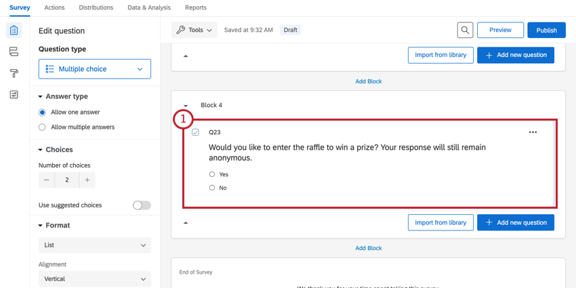Select Allow one answer radio button
This screenshot has width=576, height=288.
point(43,112)
